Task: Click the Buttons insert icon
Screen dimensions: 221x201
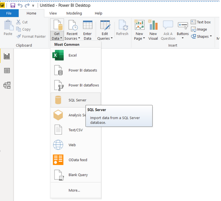Action: [x=183, y=25]
